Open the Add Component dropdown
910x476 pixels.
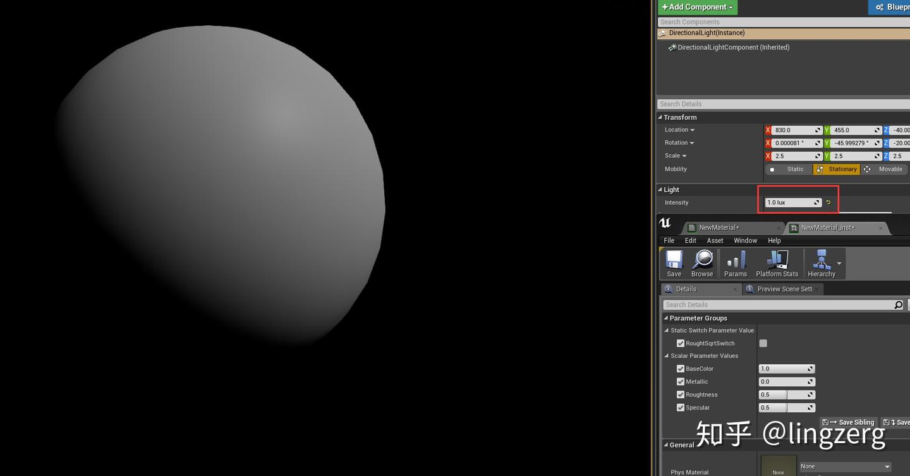[x=697, y=7]
